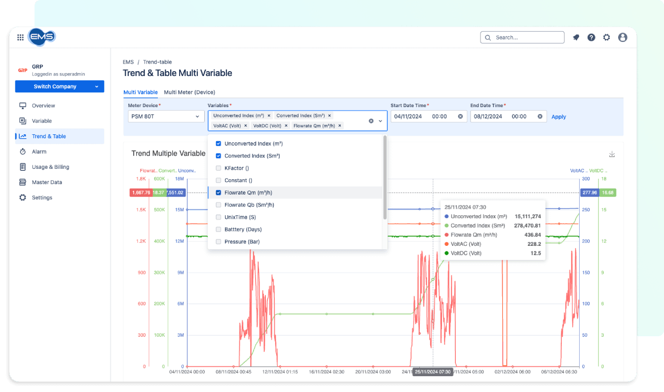Click the Trend-table breadcrumb
664x392 pixels.
[x=157, y=62]
